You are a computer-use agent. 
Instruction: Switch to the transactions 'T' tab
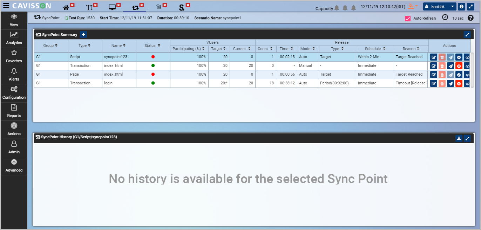point(89,7)
